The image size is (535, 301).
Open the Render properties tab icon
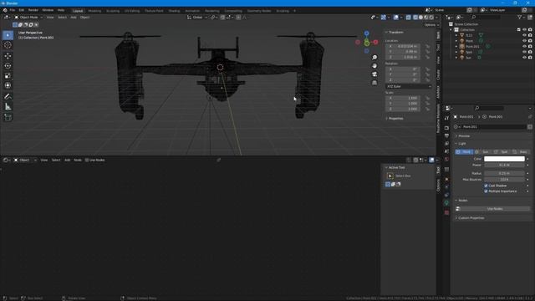point(446,128)
